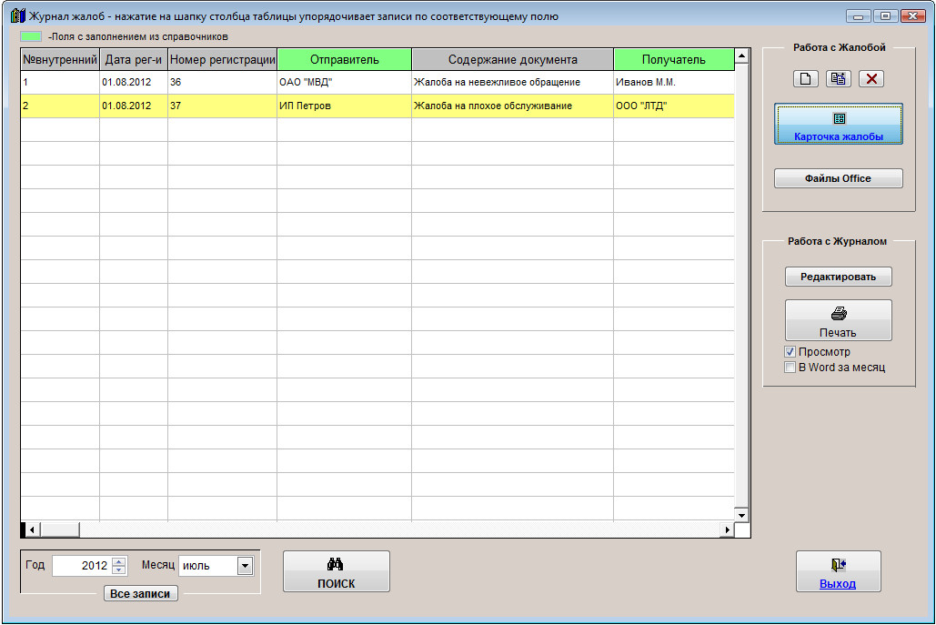This screenshot has height=625, width=936.
Task: Click the vertical scrollbar down arrow
Action: point(741,515)
